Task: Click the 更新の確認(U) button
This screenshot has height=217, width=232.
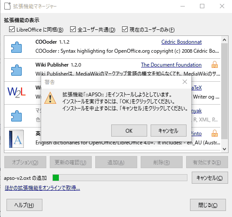Action: (x=71, y=162)
